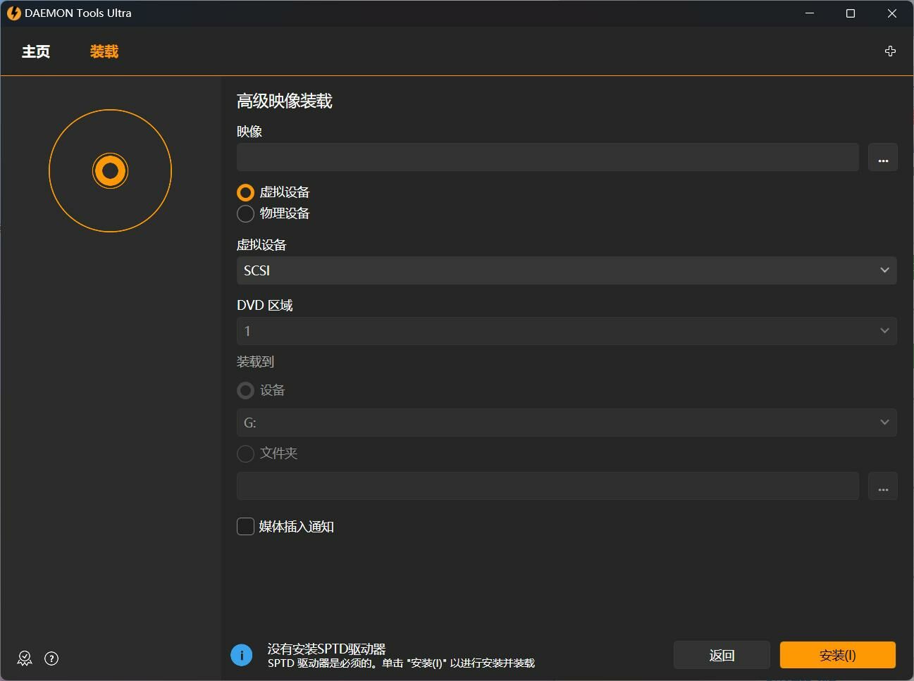
Task: Select the 文件夹 radio option
Action: click(x=245, y=454)
